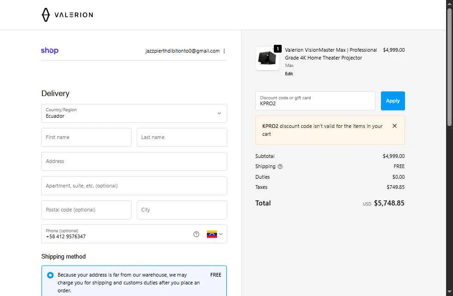Click the Last name field
Screen dimensions: 453x296
point(182,138)
